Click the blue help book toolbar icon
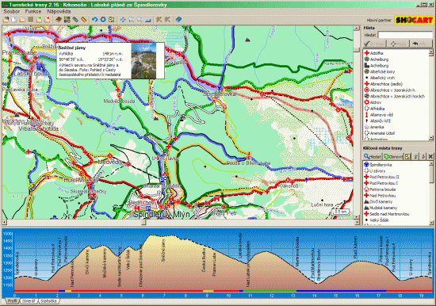This screenshot has height=306, width=436. (x=178, y=20)
